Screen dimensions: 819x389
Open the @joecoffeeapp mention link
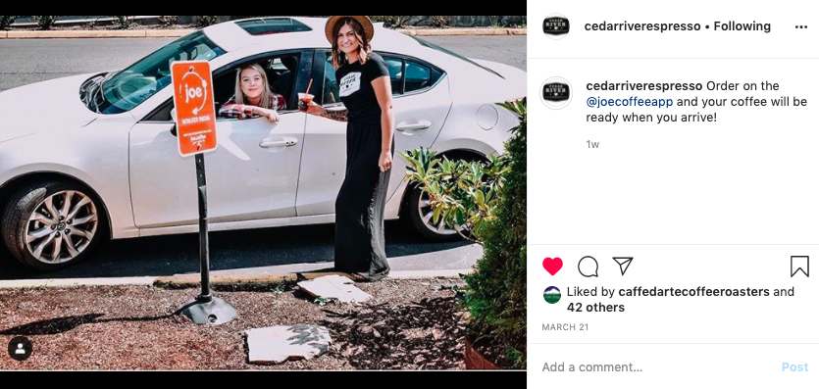630,102
